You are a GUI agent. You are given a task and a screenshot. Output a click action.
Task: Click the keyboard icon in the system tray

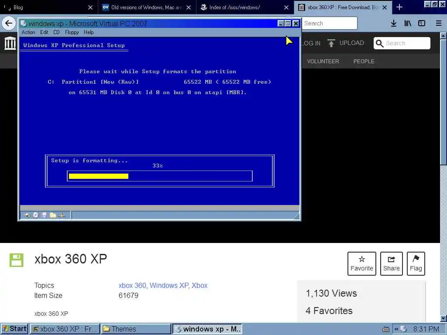386,329
